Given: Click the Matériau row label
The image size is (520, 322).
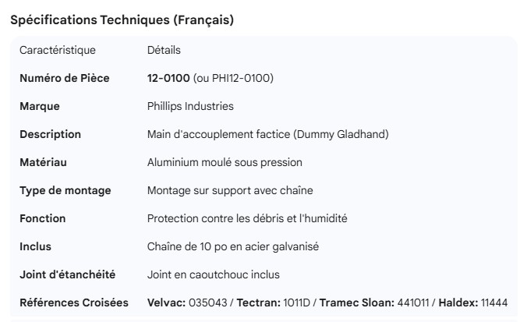Looking at the screenshot, I should click(x=43, y=162).
